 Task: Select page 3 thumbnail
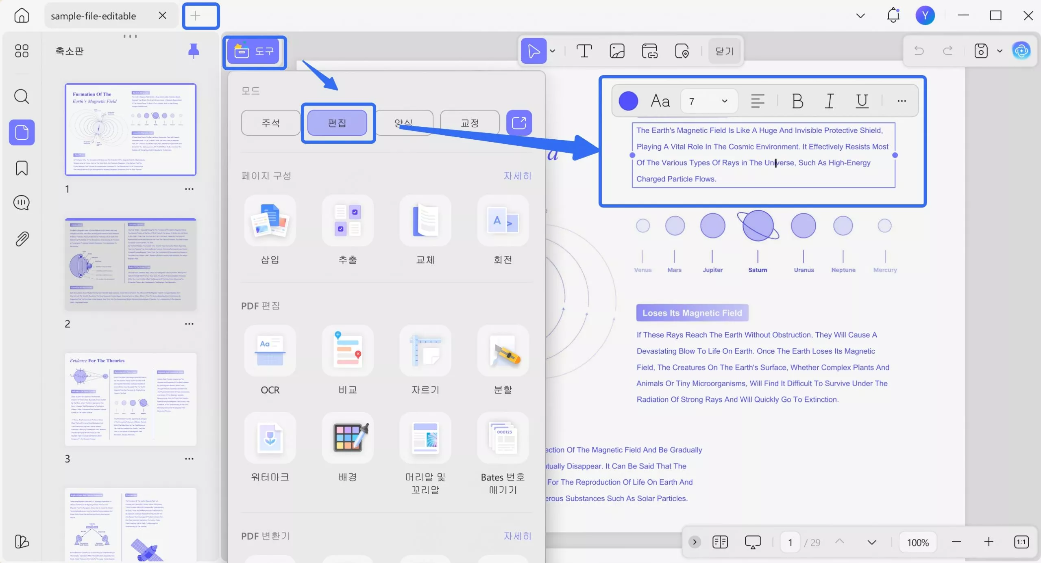pyautogui.click(x=131, y=399)
